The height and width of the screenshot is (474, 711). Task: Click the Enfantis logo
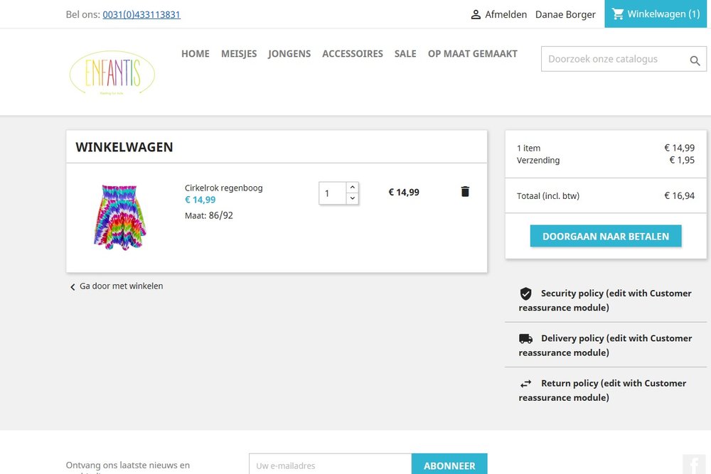[111, 72]
